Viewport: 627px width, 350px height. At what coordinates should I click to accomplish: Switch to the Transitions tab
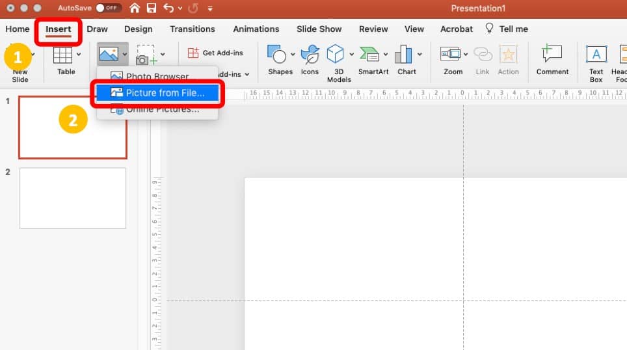tap(193, 29)
